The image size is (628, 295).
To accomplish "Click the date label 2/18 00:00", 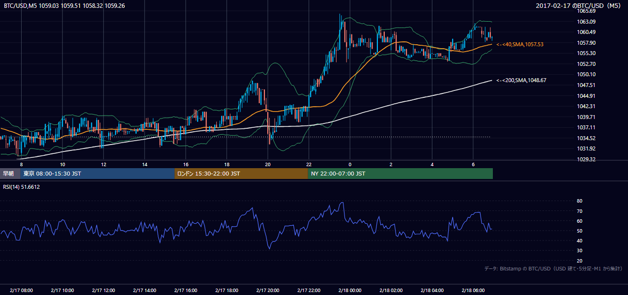I will (350, 290).
